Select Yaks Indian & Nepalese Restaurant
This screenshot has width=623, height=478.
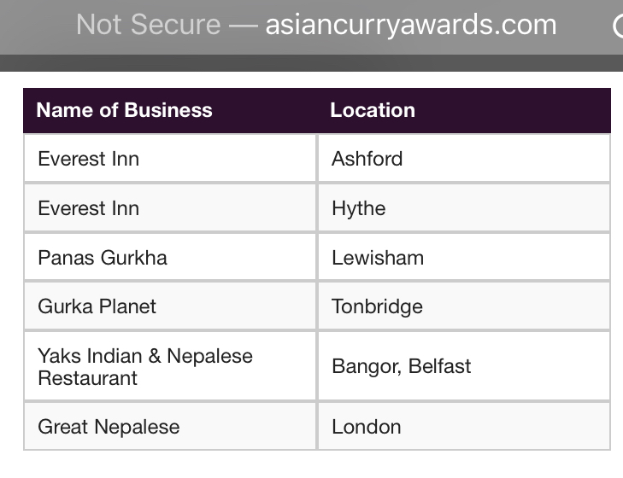click(x=145, y=366)
